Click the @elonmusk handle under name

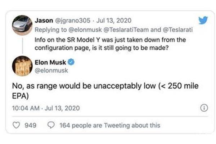pos(51,71)
